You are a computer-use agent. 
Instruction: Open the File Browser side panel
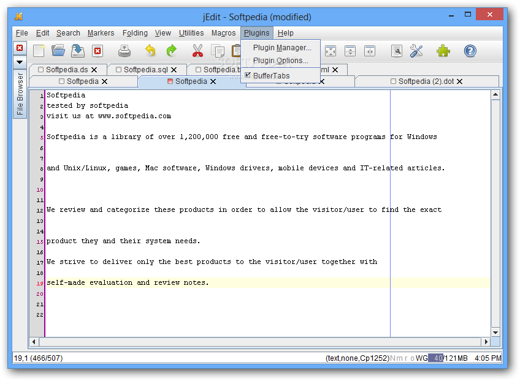click(x=20, y=94)
